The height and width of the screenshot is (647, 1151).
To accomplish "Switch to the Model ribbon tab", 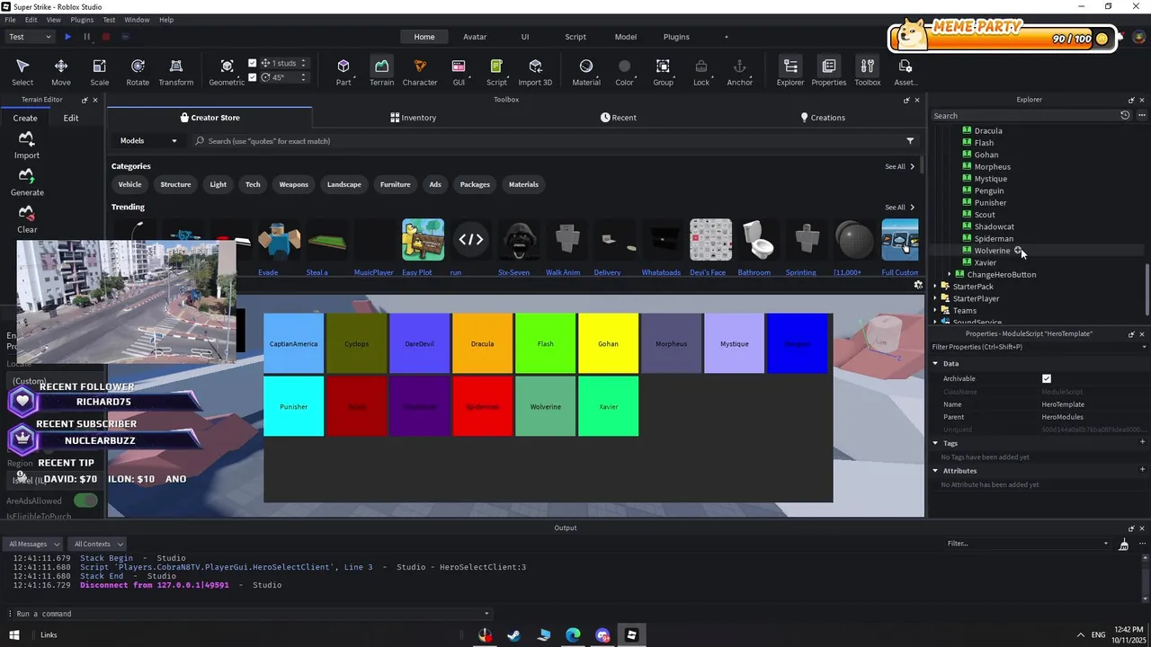I will click(x=626, y=37).
